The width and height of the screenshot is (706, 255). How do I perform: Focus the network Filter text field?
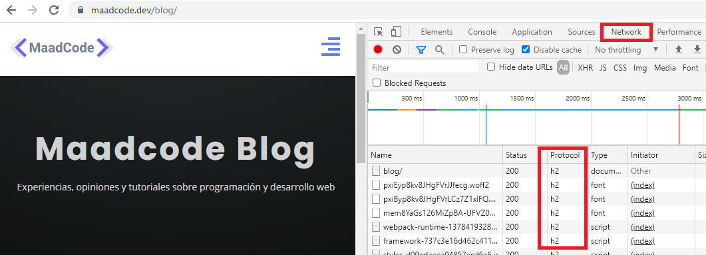424,68
